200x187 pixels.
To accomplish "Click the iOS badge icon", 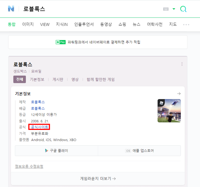I will point(128,151).
